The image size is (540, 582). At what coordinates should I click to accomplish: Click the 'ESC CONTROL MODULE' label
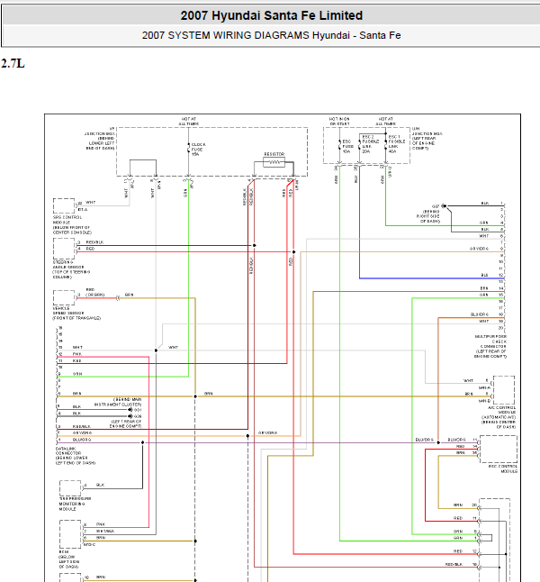(503, 468)
